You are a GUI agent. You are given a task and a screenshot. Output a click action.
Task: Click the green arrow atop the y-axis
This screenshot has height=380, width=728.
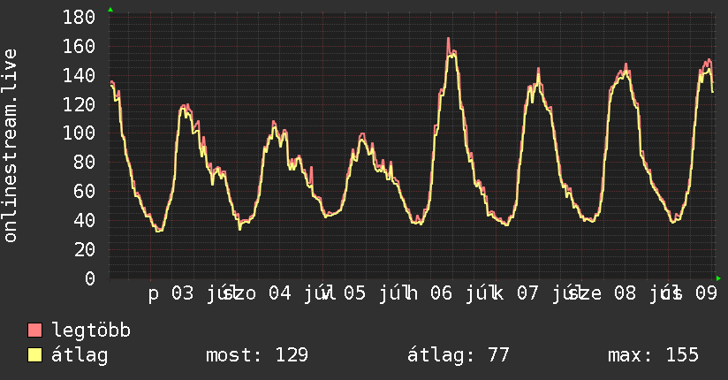pyautogui.click(x=110, y=10)
